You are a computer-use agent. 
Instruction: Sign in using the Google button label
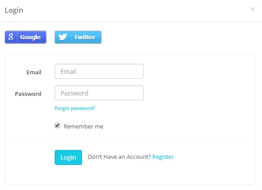[30, 37]
